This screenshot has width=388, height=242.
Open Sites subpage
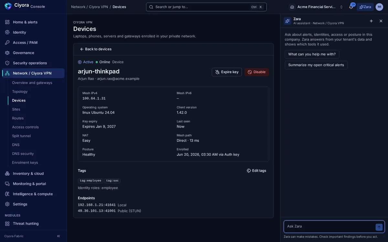click(36, 109)
